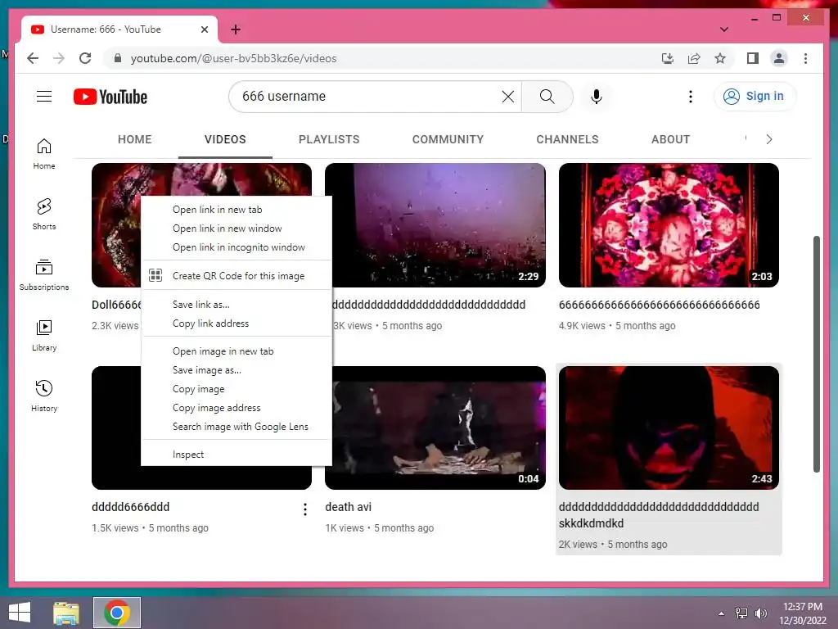Click the address bar URL
Screen dimensions: 838x629
pos(233,58)
